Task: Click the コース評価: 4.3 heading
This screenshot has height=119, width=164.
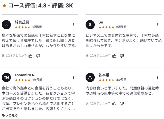Action: point(27,5)
